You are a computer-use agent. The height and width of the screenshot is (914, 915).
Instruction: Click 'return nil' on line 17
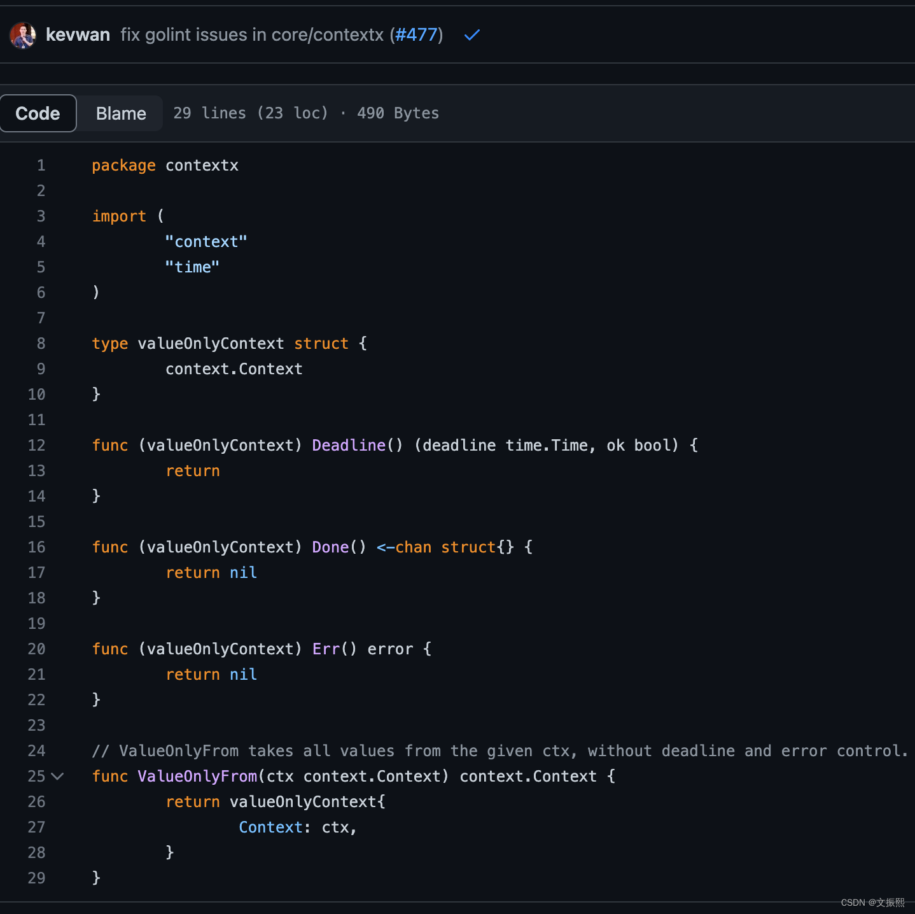coord(211,573)
